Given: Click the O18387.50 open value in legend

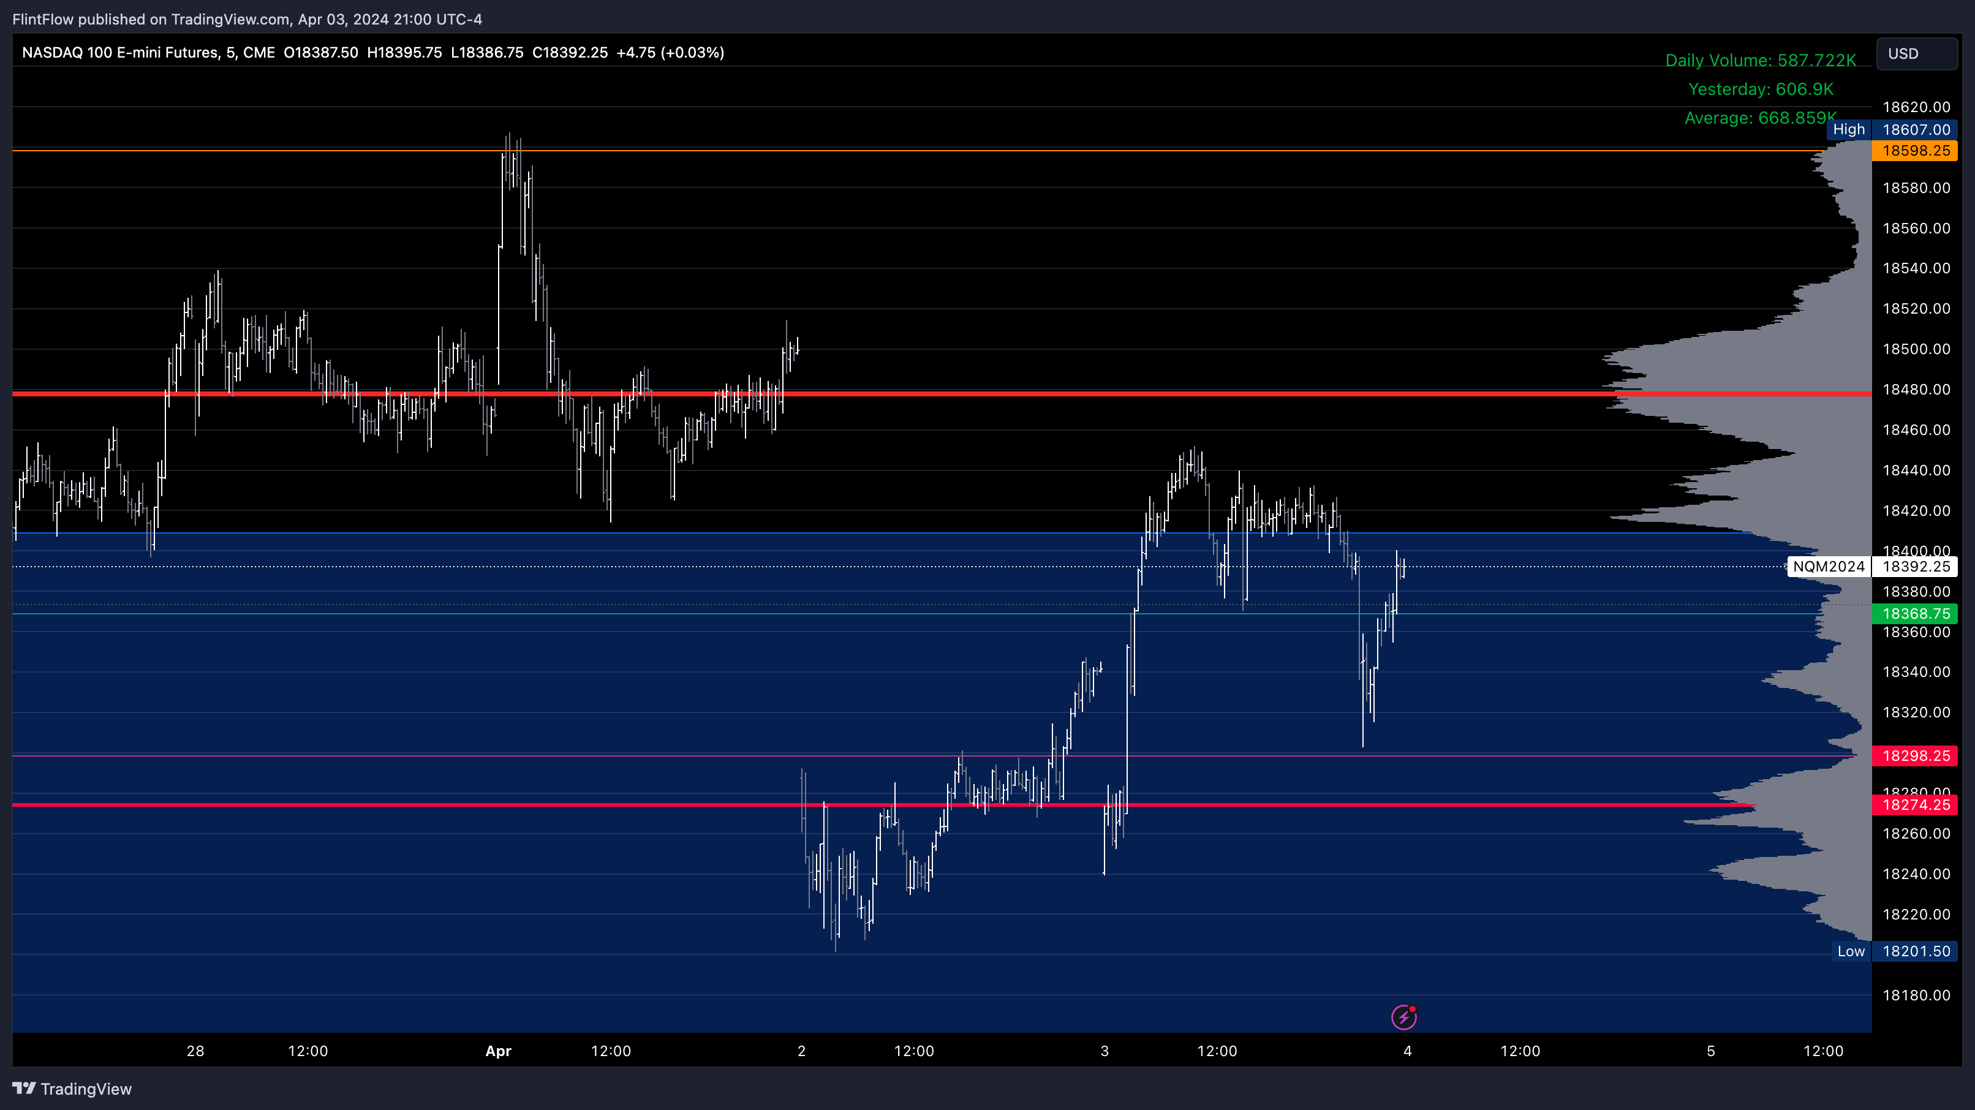Looking at the screenshot, I should pos(320,52).
